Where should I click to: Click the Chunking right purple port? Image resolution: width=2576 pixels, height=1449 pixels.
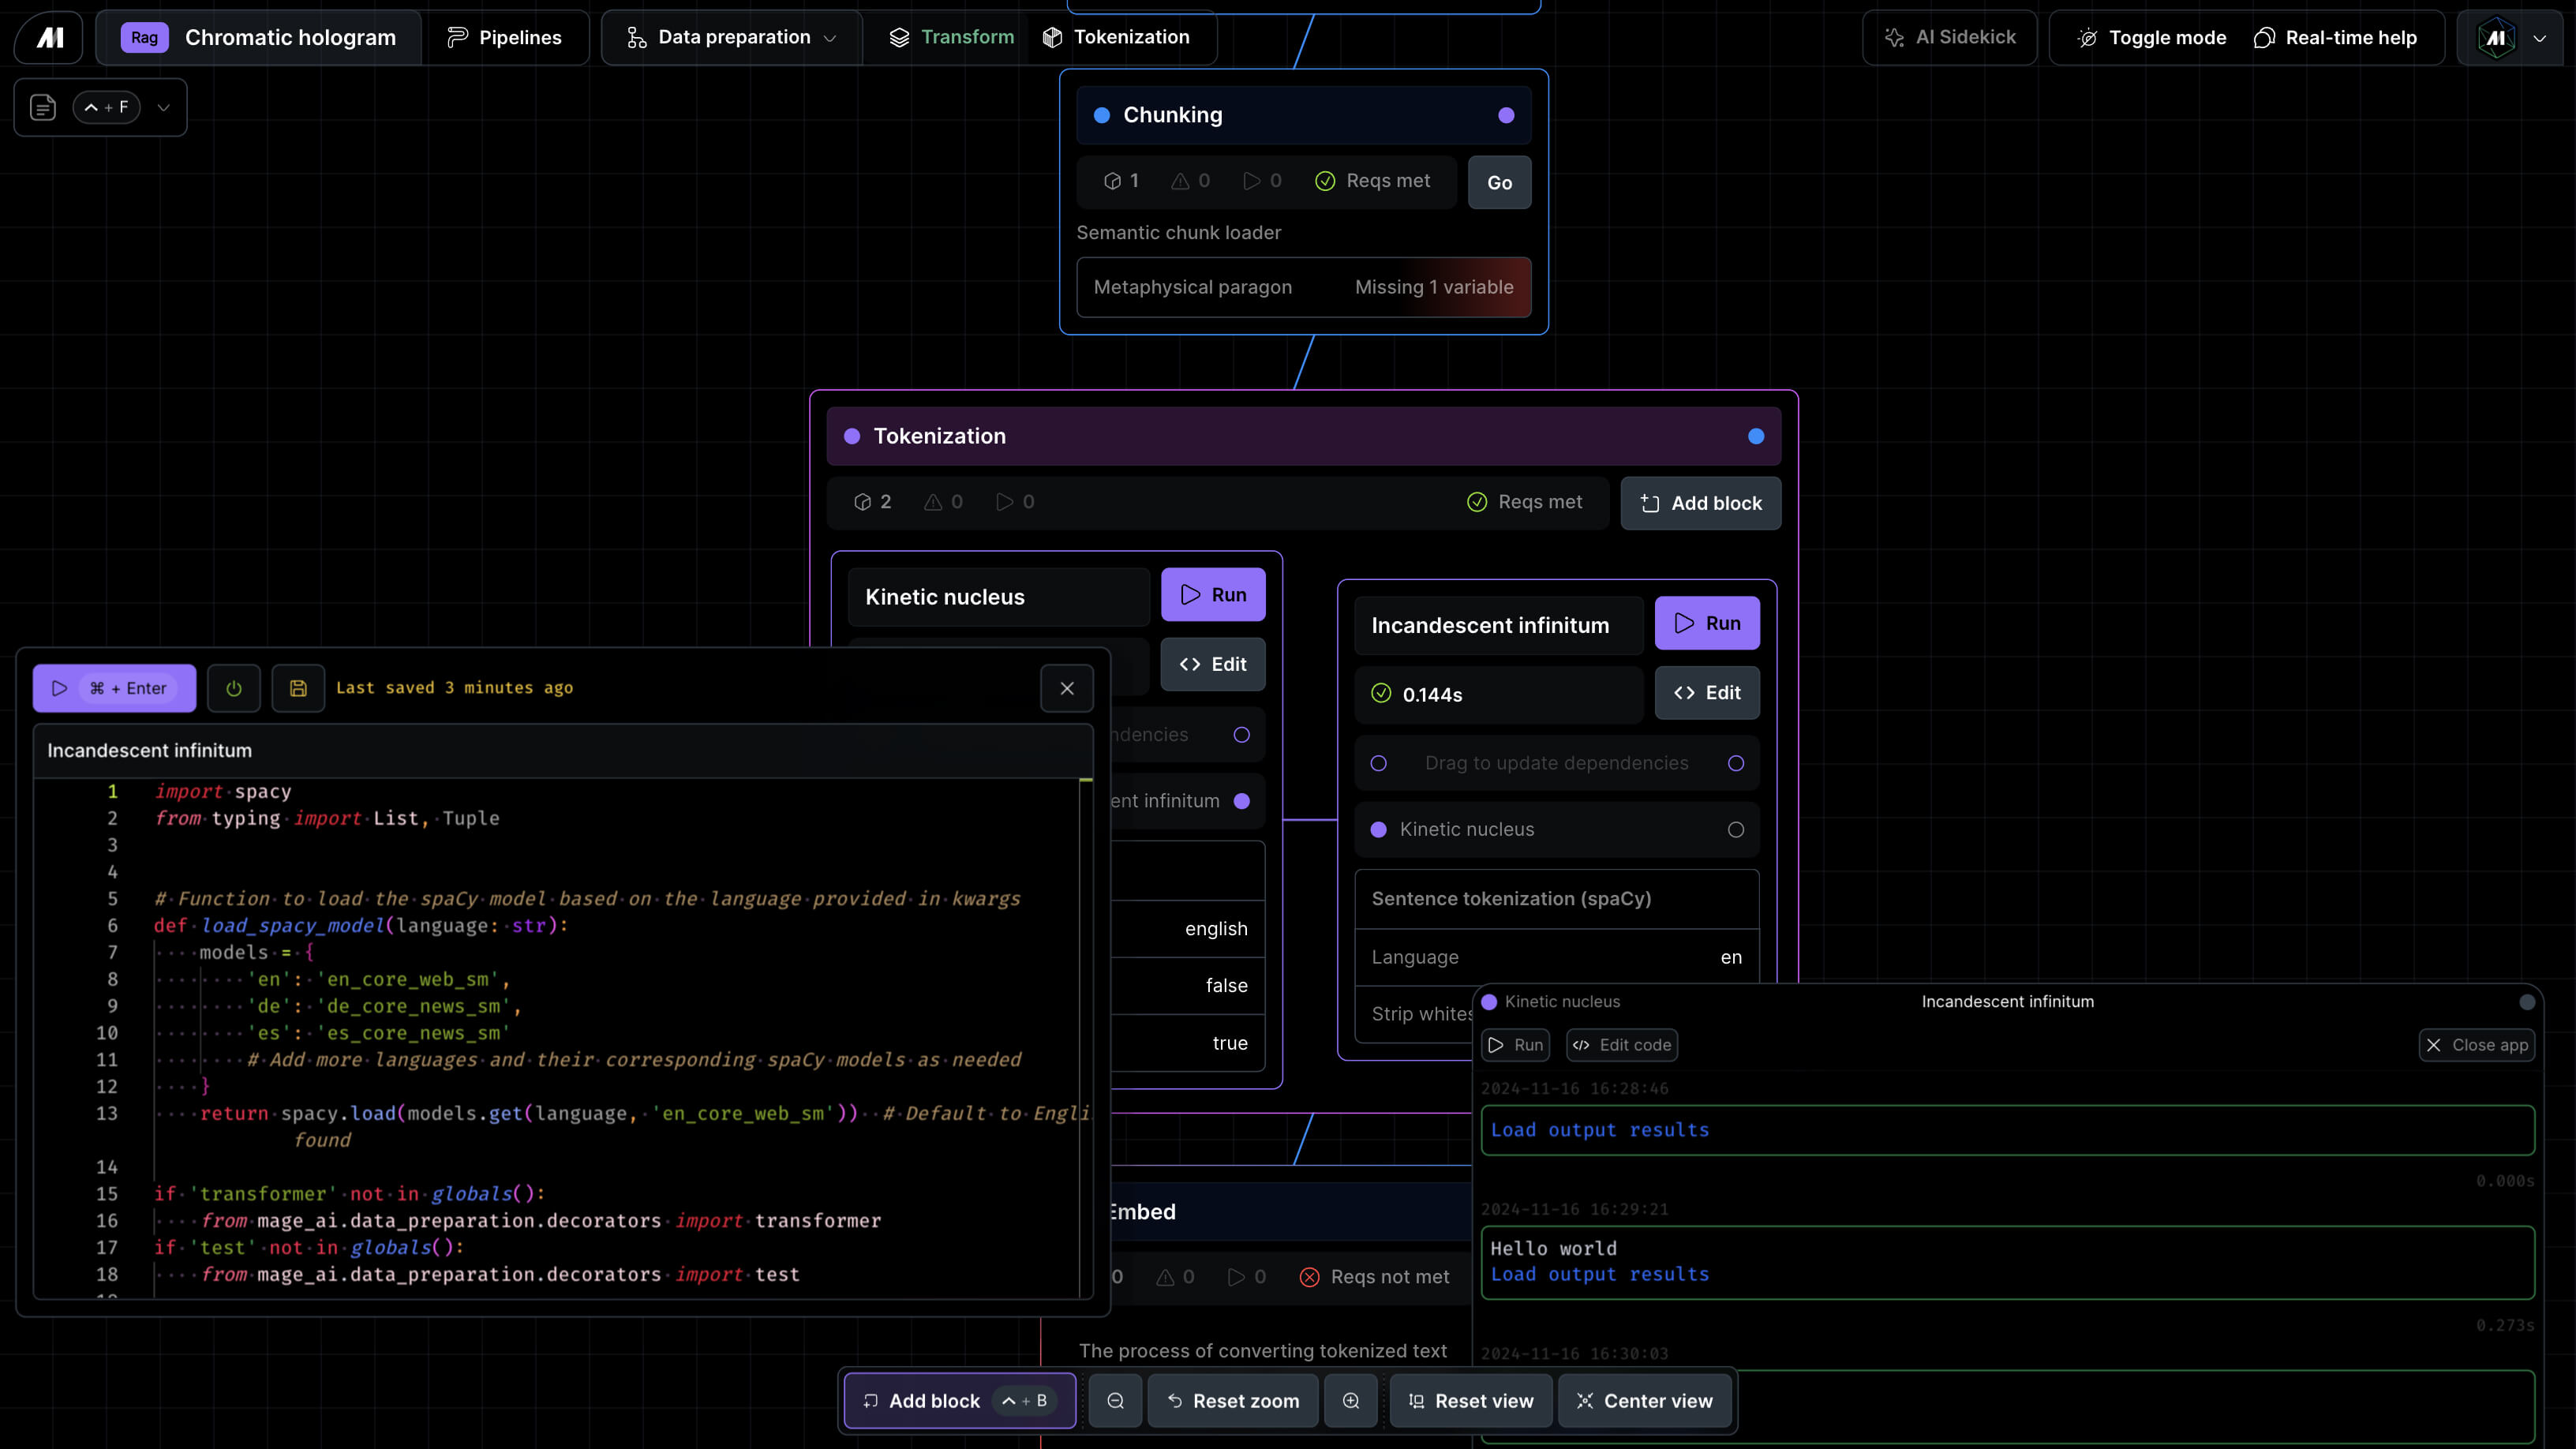click(x=1506, y=115)
